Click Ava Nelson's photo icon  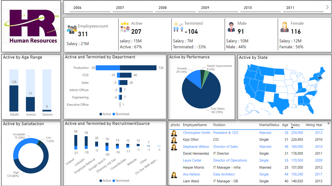174,175
